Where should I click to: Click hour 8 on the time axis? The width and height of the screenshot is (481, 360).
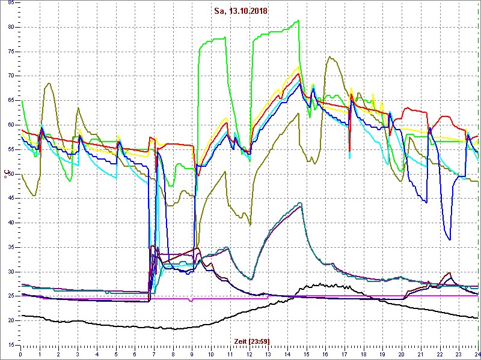tap(173, 354)
